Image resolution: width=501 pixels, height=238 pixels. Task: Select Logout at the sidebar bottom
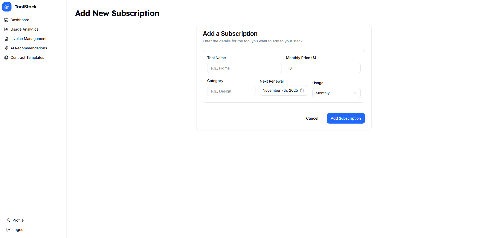18,230
